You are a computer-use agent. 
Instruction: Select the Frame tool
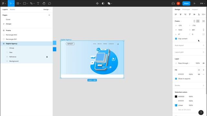click(x=18, y=4)
